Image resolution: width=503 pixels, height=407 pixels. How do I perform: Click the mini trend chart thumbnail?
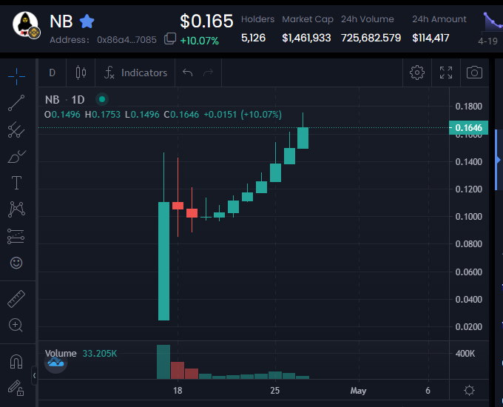point(493,21)
